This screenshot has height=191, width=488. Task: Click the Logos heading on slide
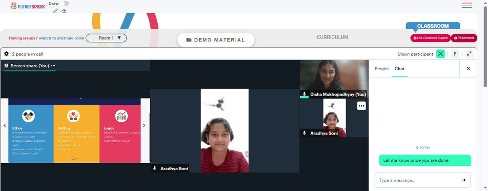pos(109,128)
